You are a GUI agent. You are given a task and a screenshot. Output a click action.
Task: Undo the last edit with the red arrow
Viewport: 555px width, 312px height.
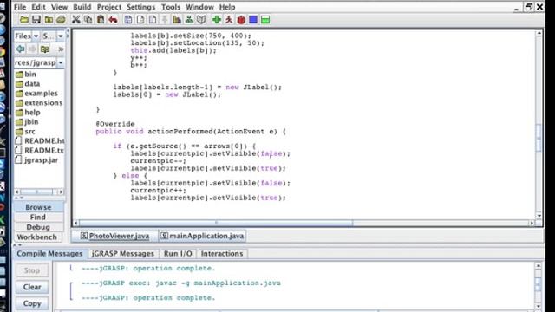114,20
